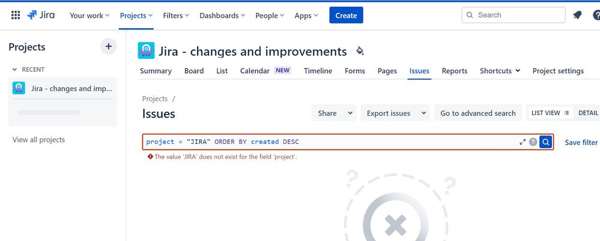This screenshot has height=241, width=600.
Task: Open Project settings tab
Action: [x=559, y=71]
